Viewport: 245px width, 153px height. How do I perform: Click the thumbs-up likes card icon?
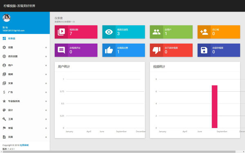tap(109, 50)
